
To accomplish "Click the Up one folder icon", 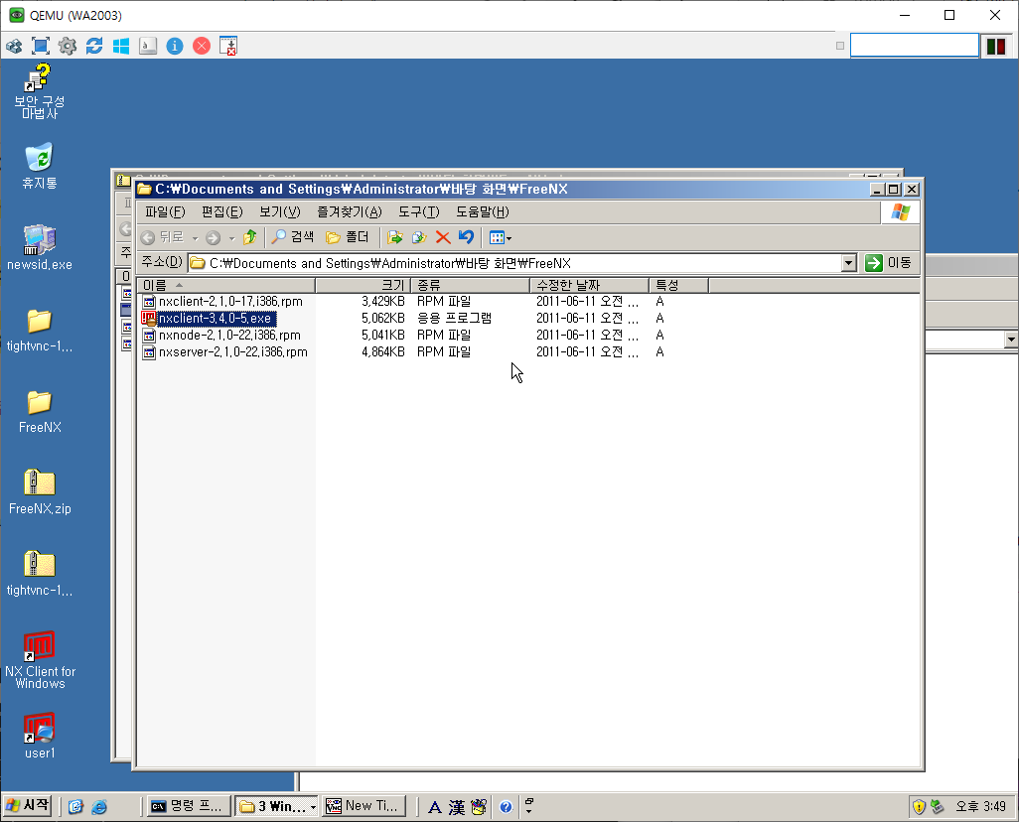I will point(249,237).
